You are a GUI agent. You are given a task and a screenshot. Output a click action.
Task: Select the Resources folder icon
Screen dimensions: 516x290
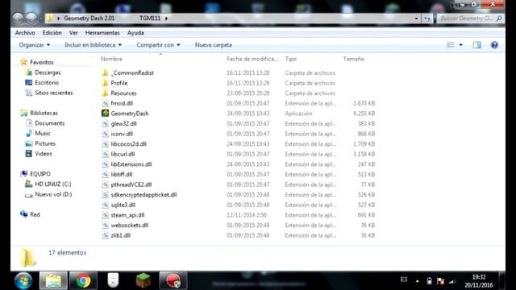pyautogui.click(x=105, y=93)
